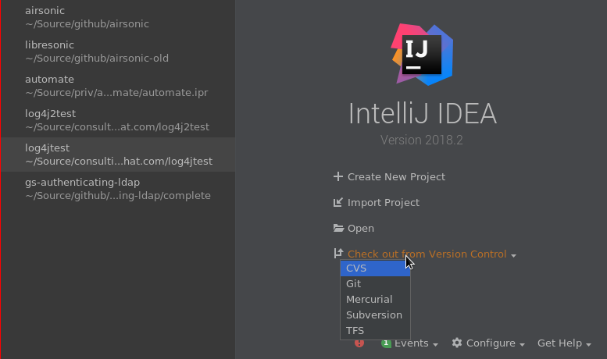Open the Events dropdown
Screen dimensions: 607x359
click(416, 343)
